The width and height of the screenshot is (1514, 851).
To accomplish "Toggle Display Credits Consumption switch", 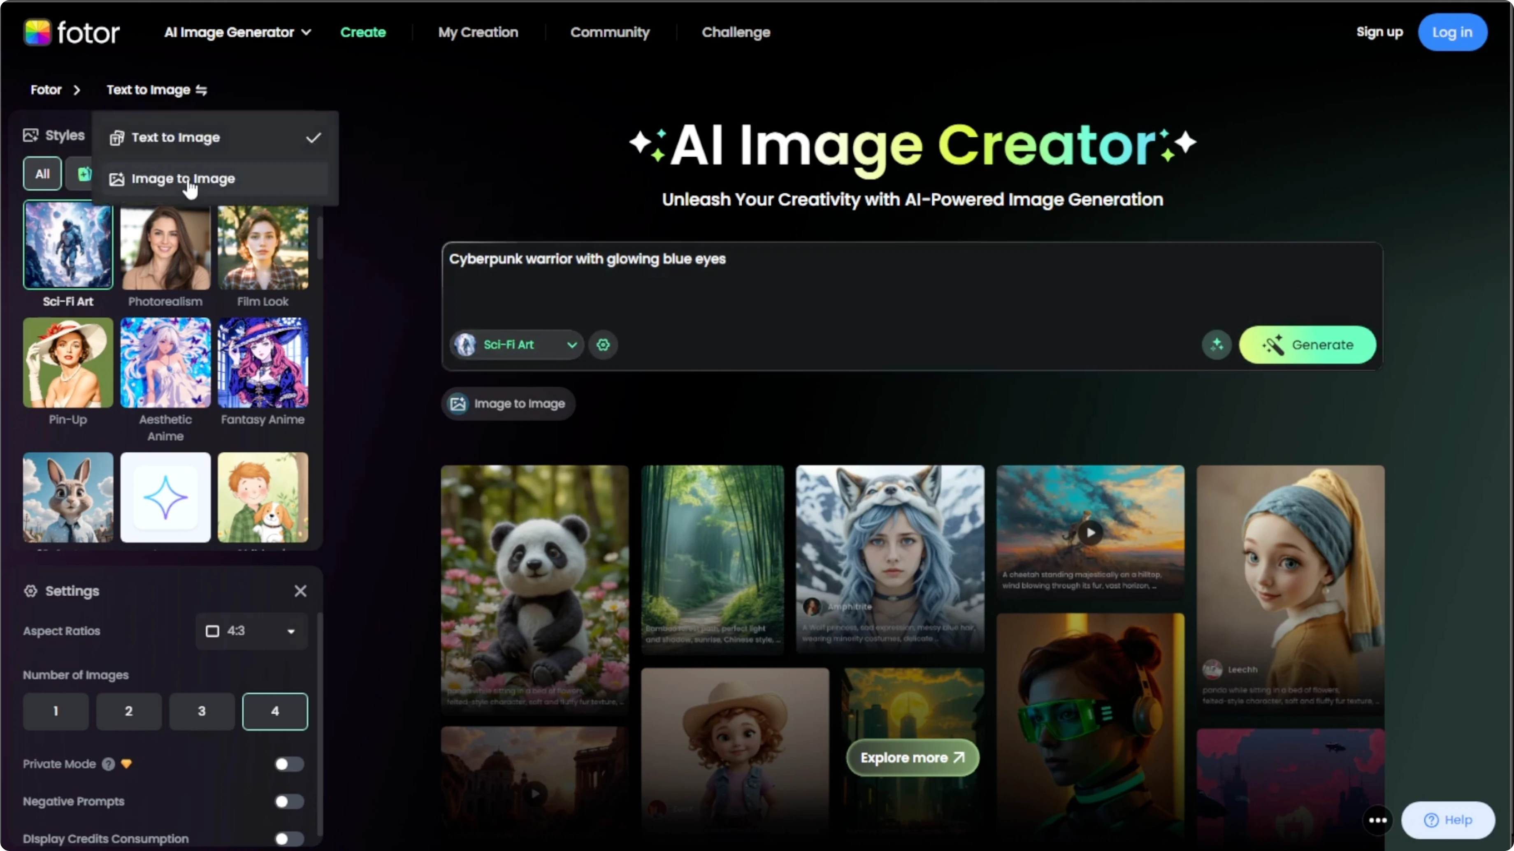I will (289, 839).
